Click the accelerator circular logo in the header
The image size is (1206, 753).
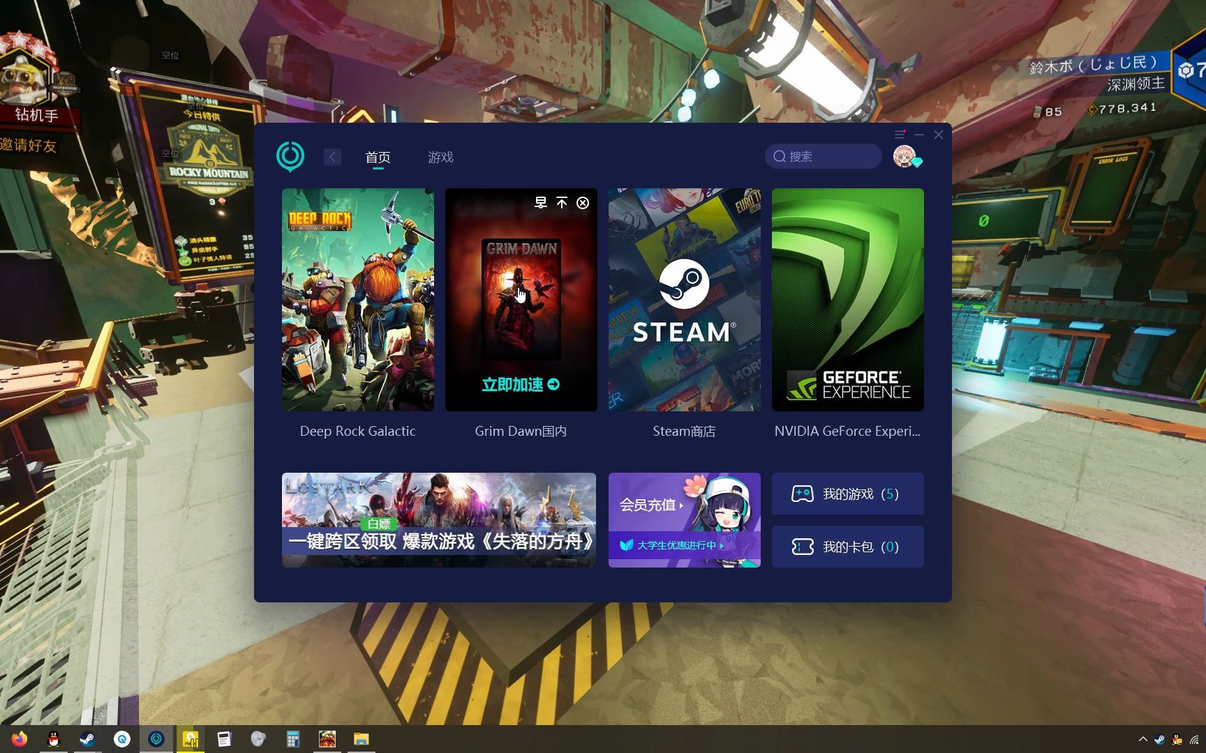click(x=290, y=156)
